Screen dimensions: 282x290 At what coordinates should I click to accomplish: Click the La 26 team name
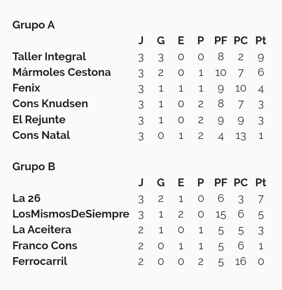coord(27,198)
